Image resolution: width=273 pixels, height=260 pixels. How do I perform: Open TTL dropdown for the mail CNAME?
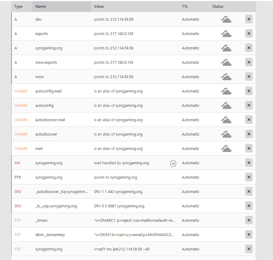[x=190, y=148]
